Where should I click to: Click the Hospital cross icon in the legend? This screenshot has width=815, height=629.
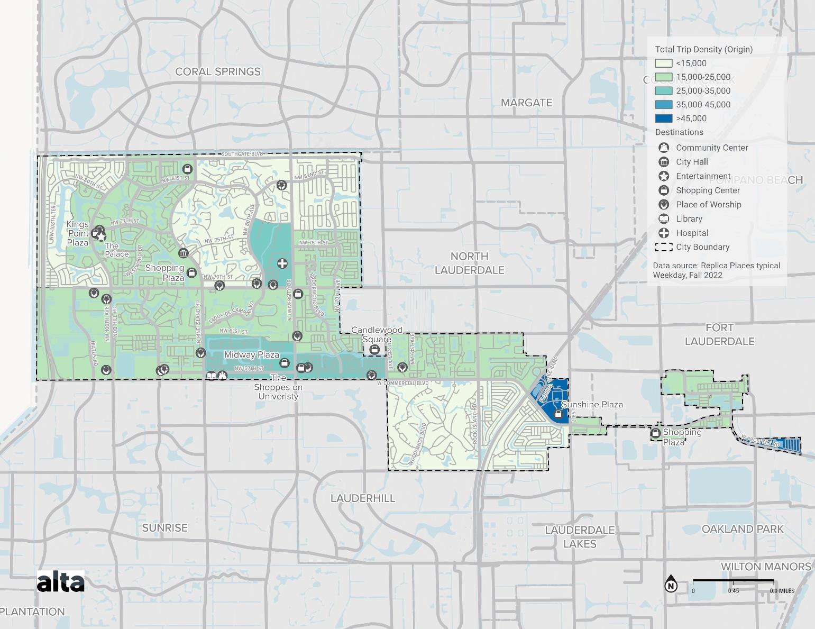pos(664,233)
